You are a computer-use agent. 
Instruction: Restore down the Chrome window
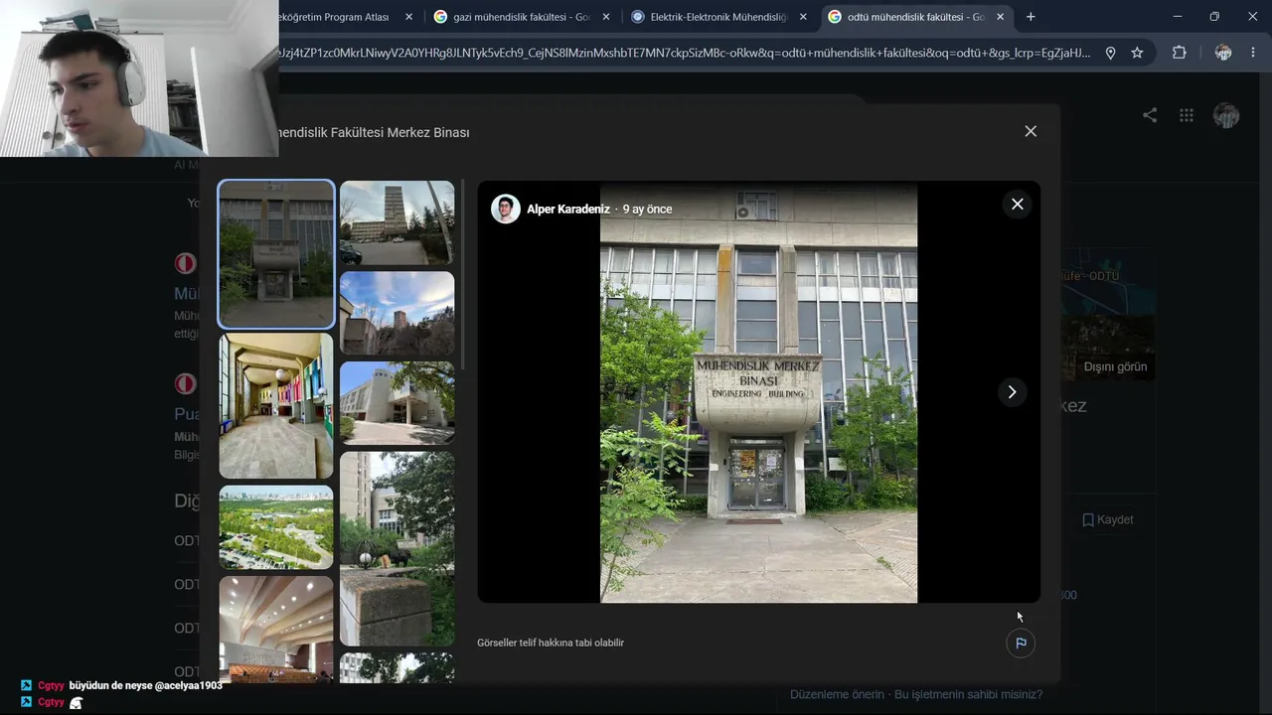click(1214, 17)
